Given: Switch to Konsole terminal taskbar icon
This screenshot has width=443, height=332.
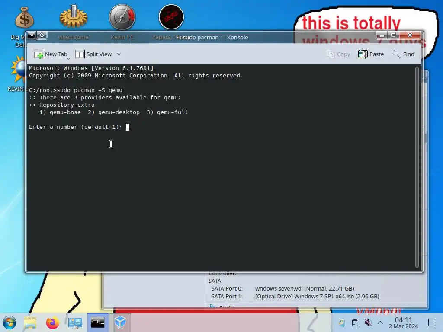Looking at the screenshot, I should (97, 322).
